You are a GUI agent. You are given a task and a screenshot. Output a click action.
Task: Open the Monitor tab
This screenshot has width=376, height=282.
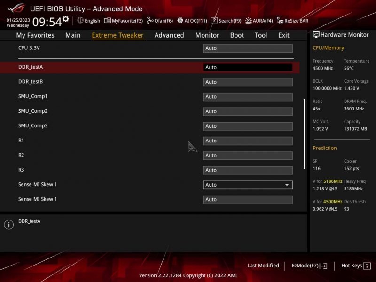pos(207,35)
